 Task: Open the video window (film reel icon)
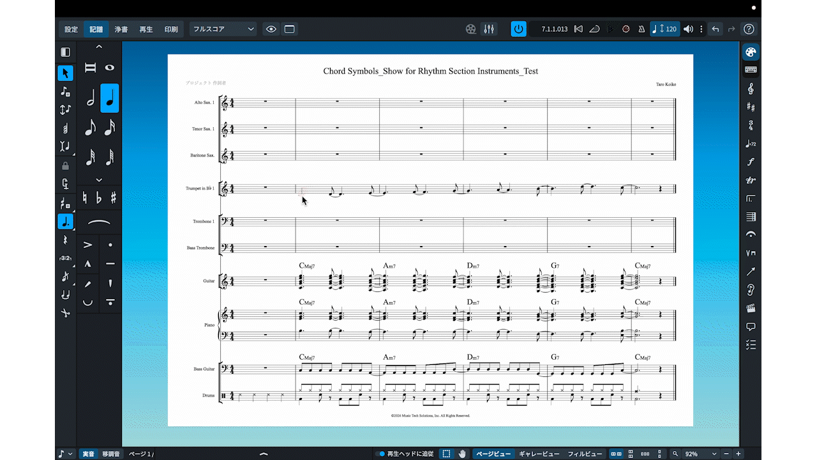tap(471, 29)
